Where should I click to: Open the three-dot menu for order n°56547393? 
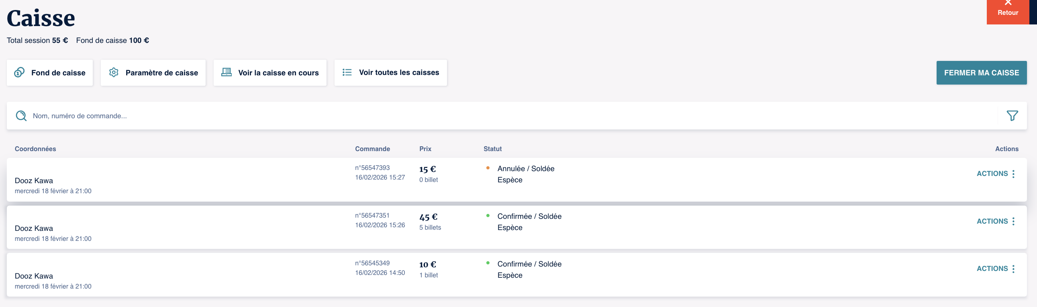[x=1013, y=174]
